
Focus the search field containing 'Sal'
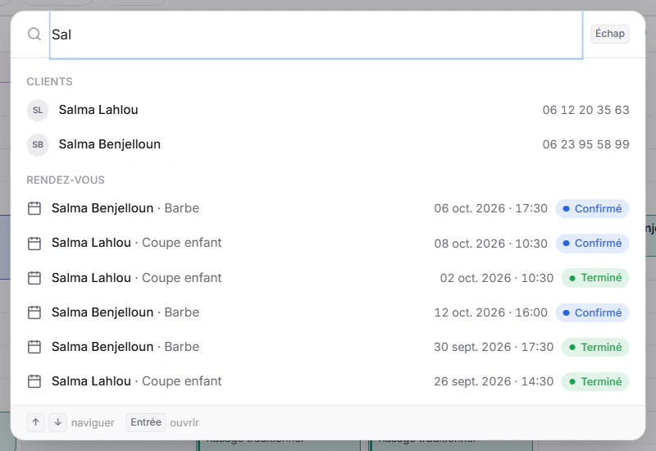[x=316, y=34]
